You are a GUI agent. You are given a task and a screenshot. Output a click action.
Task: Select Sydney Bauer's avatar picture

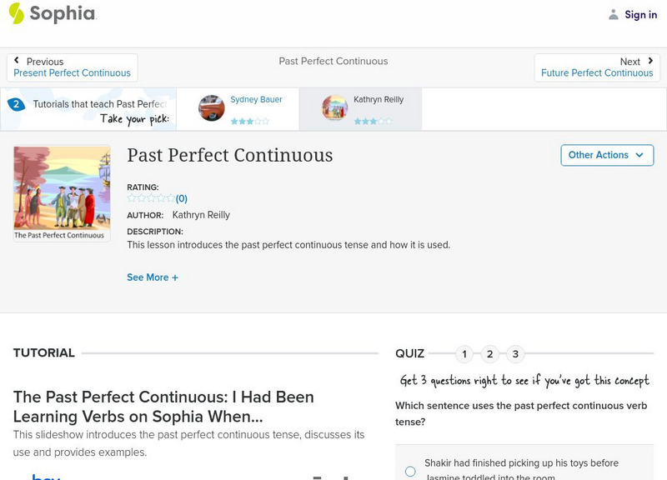[x=212, y=108]
